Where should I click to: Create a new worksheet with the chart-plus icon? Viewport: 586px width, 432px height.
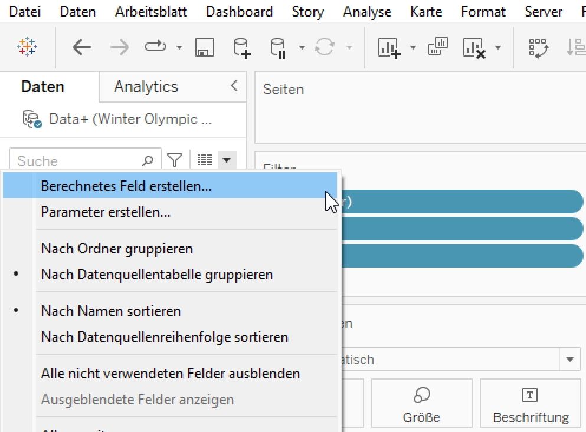pyautogui.click(x=389, y=47)
